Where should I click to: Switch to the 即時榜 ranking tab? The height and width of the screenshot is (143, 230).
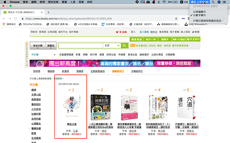(x=37, y=71)
